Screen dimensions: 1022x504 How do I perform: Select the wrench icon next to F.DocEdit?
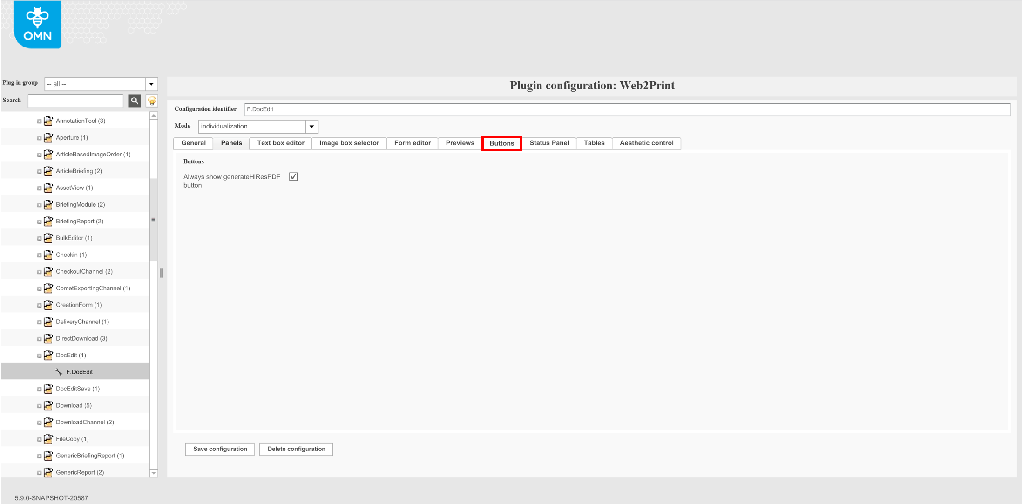[x=59, y=371]
